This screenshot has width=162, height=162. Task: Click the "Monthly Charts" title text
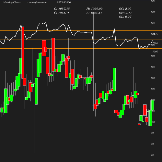click(x=12, y=3)
